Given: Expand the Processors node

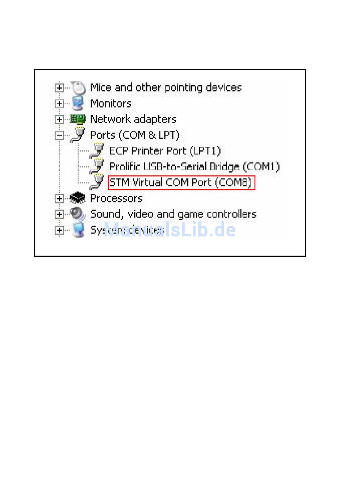Looking at the screenshot, I should pyautogui.click(x=60, y=199).
